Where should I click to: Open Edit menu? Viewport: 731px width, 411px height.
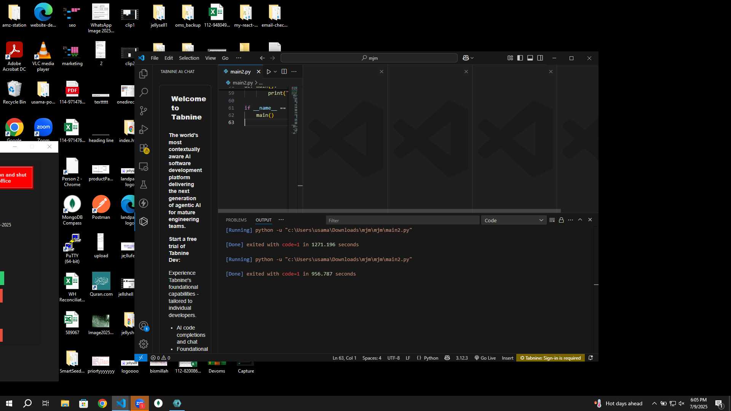tap(169, 58)
